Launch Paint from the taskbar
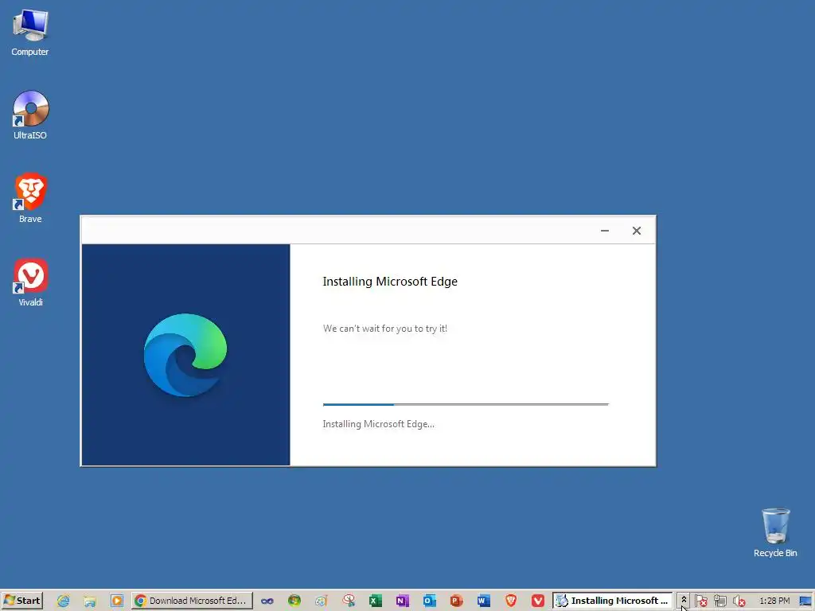 click(322, 601)
